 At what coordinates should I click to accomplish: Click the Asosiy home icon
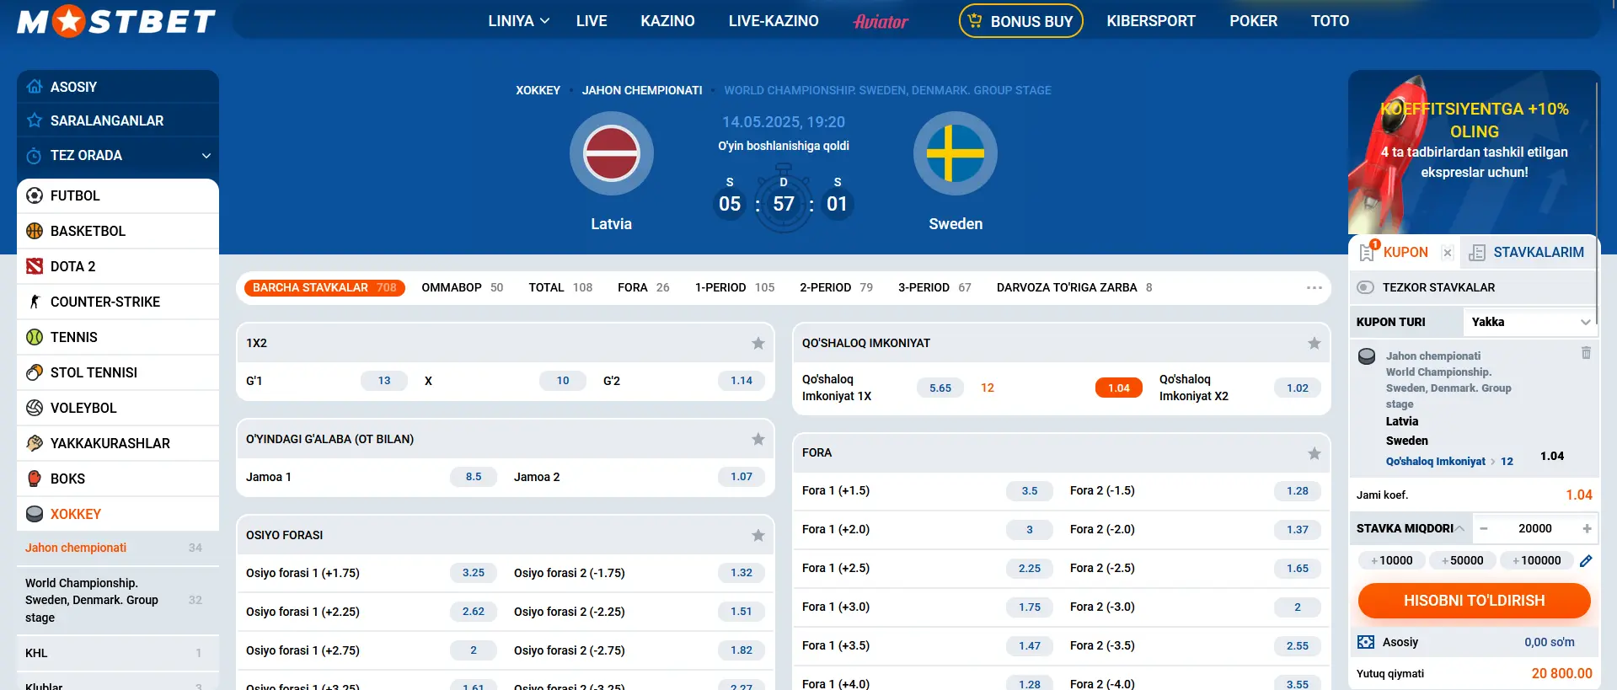35,86
